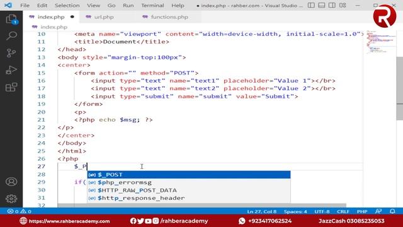Click text1 input line 16

tap(213, 81)
